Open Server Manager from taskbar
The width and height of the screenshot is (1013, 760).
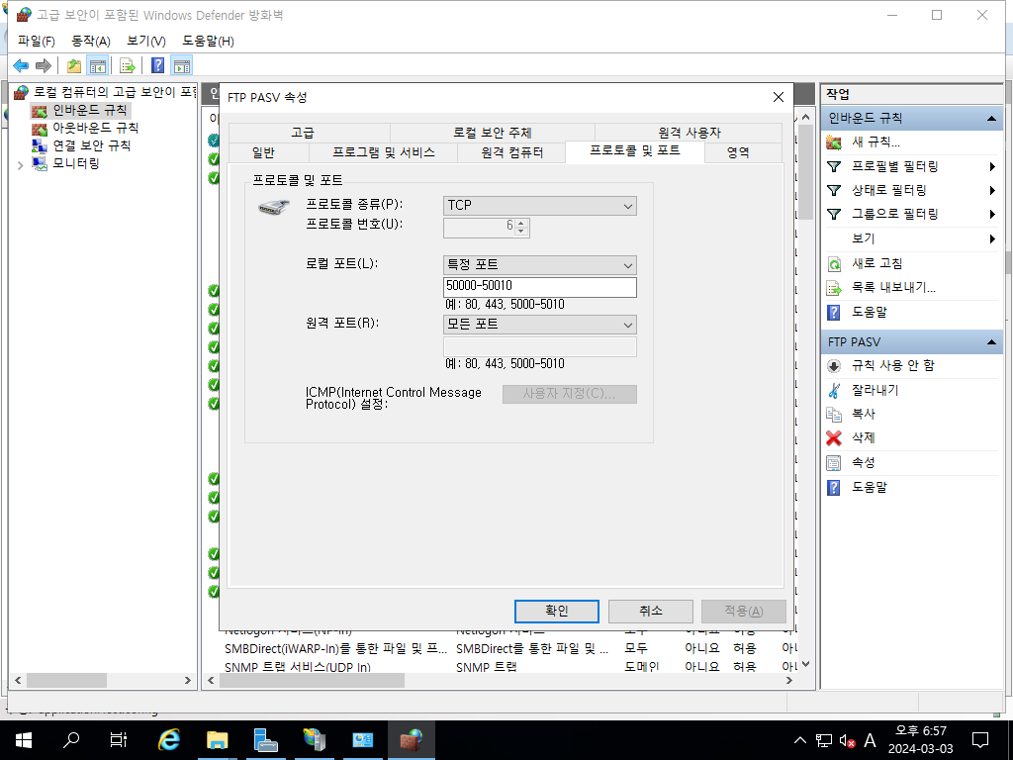[265, 740]
